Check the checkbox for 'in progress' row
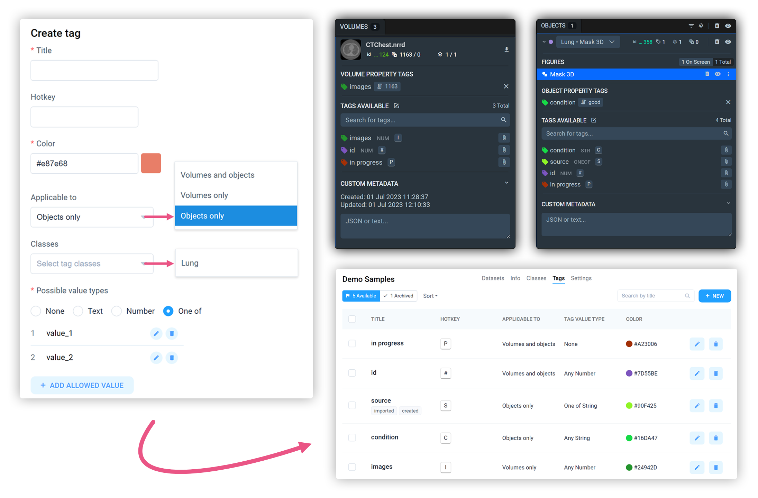Image resolution: width=758 pixels, height=498 pixels. [x=352, y=343]
